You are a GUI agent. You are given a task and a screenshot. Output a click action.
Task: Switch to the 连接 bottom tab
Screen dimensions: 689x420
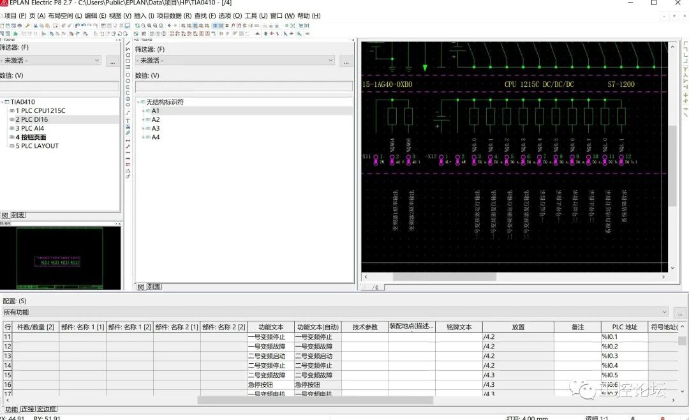click(27, 409)
